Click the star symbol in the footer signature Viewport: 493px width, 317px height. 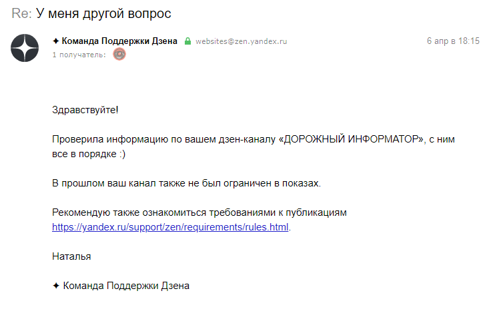click(x=56, y=286)
